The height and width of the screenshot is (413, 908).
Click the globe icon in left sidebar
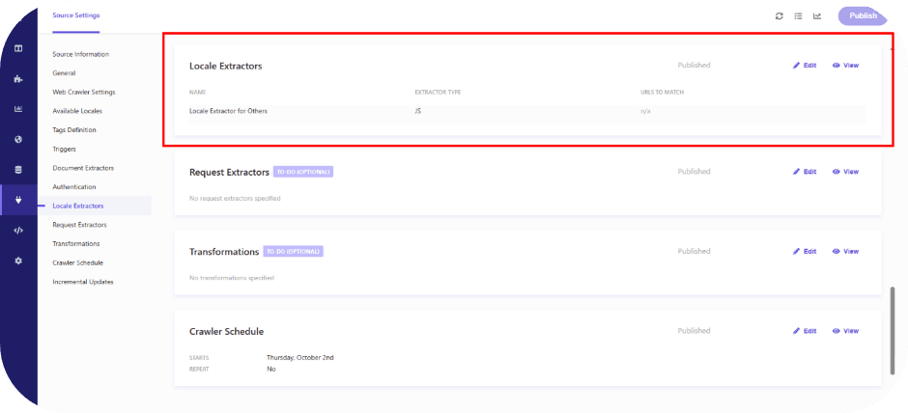[x=18, y=139]
